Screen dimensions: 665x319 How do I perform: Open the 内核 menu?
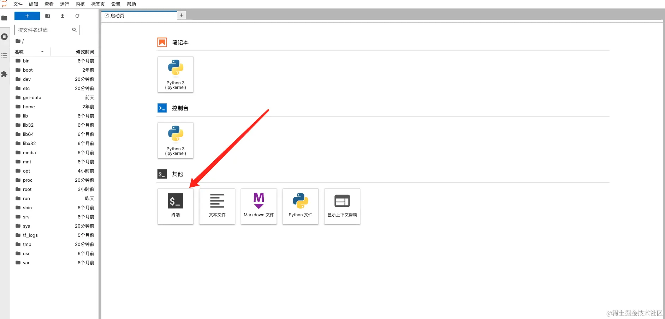80,4
